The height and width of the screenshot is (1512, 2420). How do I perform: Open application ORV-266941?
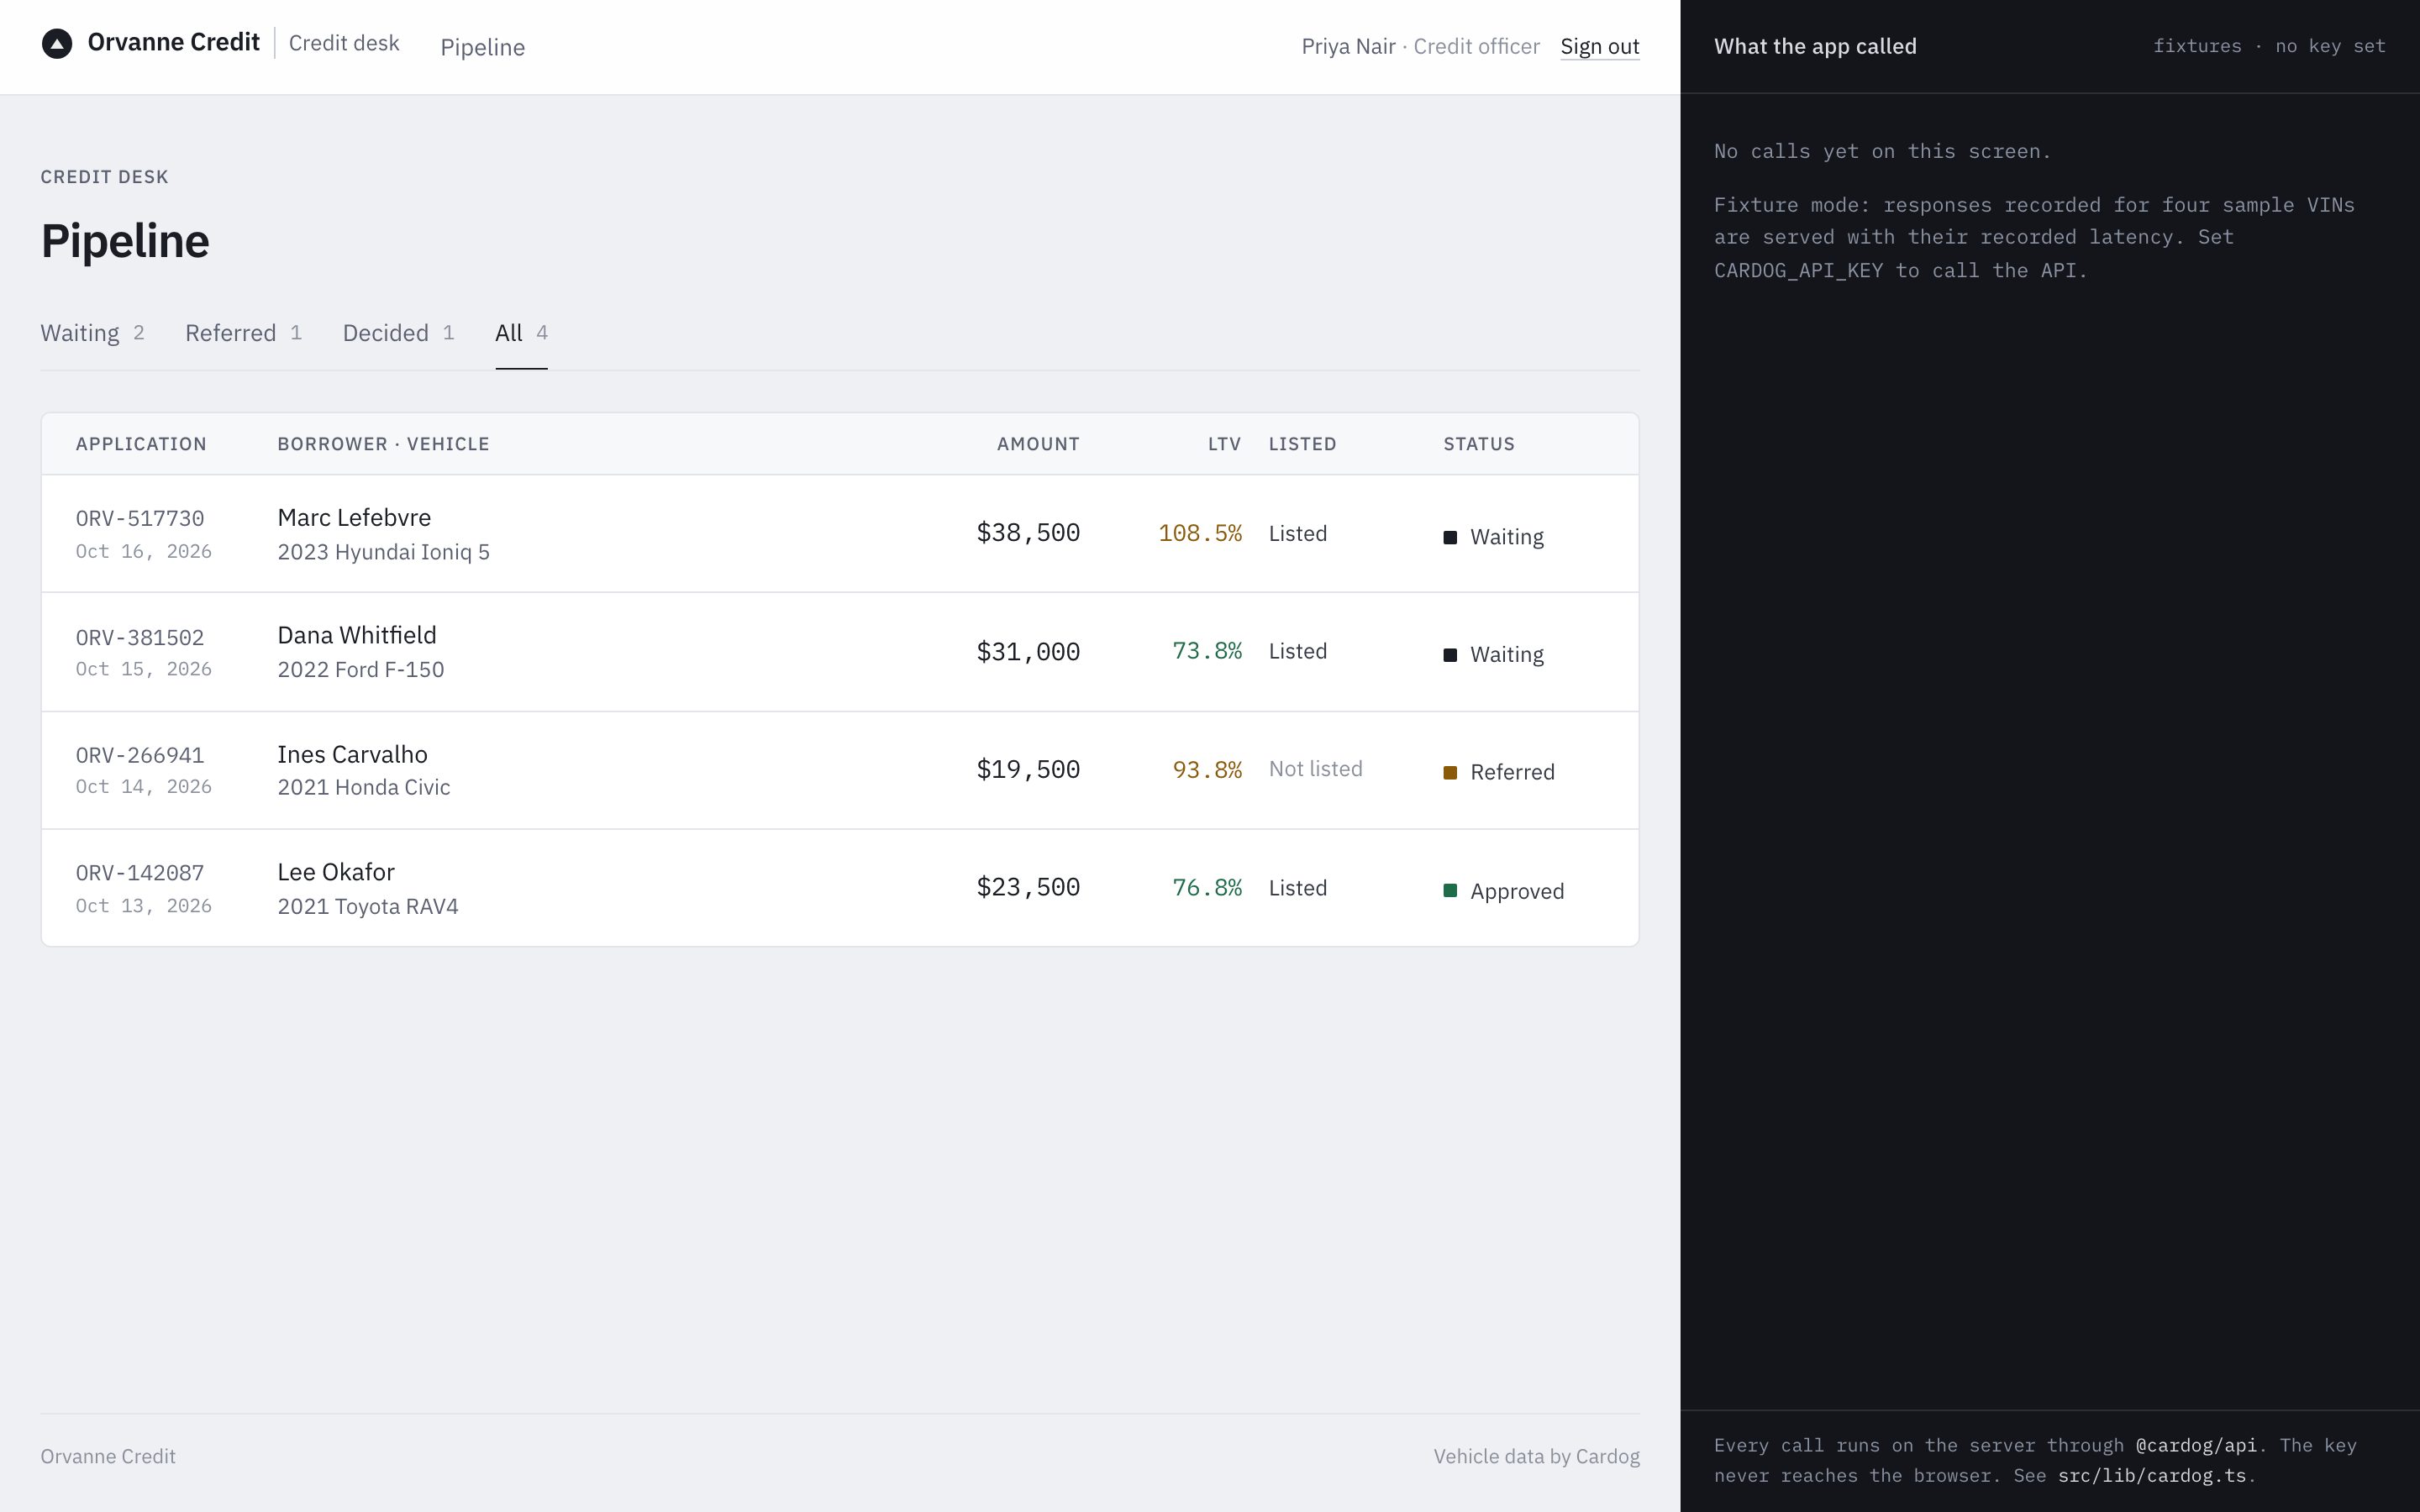tap(140, 755)
